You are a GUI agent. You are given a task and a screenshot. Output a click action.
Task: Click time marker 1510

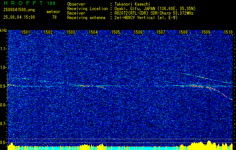pyautogui.click(x=228, y=32)
